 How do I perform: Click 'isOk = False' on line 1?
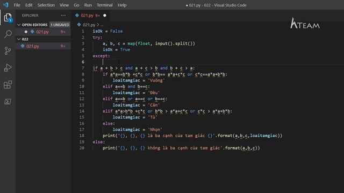pyautogui.click(x=107, y=31)
